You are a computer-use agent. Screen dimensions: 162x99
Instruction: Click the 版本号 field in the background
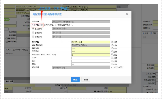click(x=41, y=91)
